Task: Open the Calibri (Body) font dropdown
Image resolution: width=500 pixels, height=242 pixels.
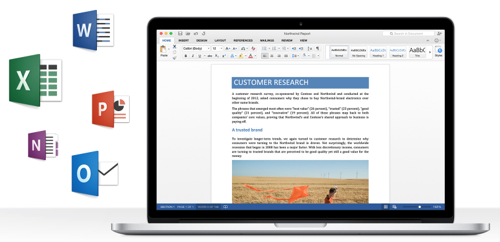Action: point(196,48)
